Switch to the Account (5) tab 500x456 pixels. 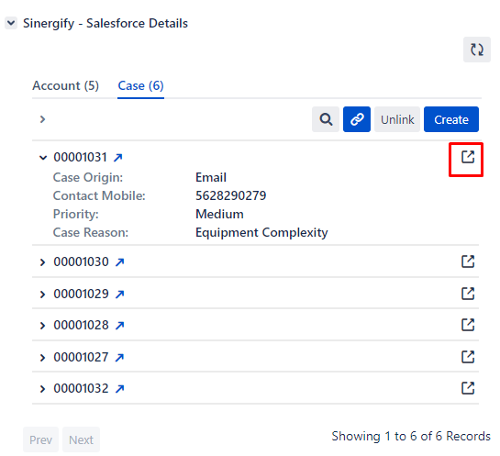point(66,85)
